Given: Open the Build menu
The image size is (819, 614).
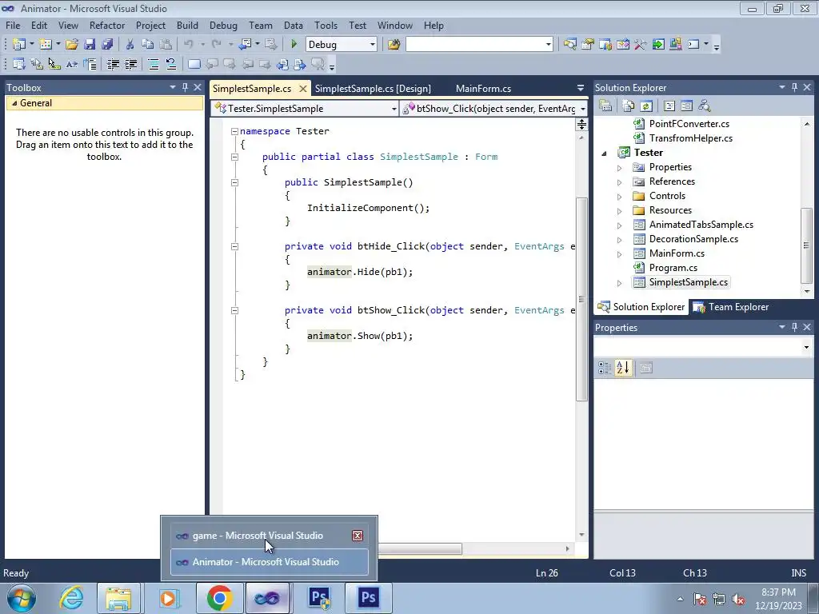Looking at the screenshot, I should click(x=187, y=25).
